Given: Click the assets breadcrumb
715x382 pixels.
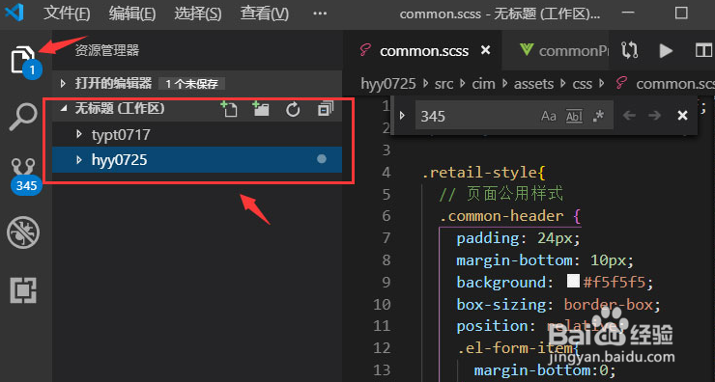Looking at the screenshot, I should 533,84.
